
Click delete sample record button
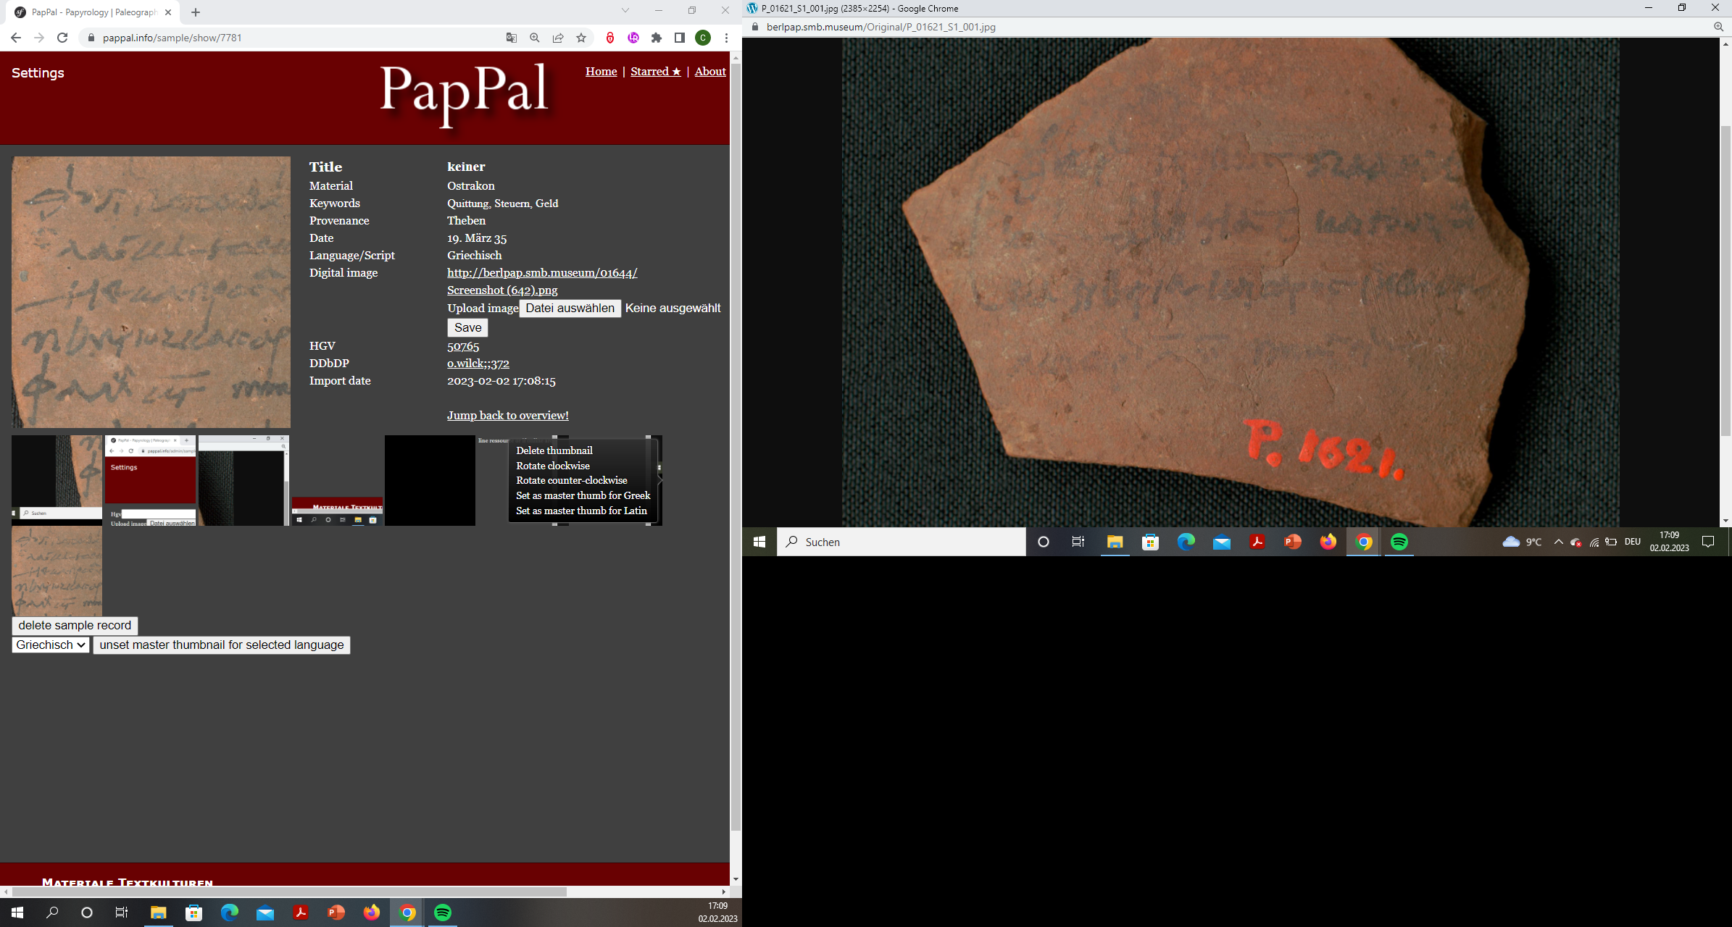tap(75, 626)
